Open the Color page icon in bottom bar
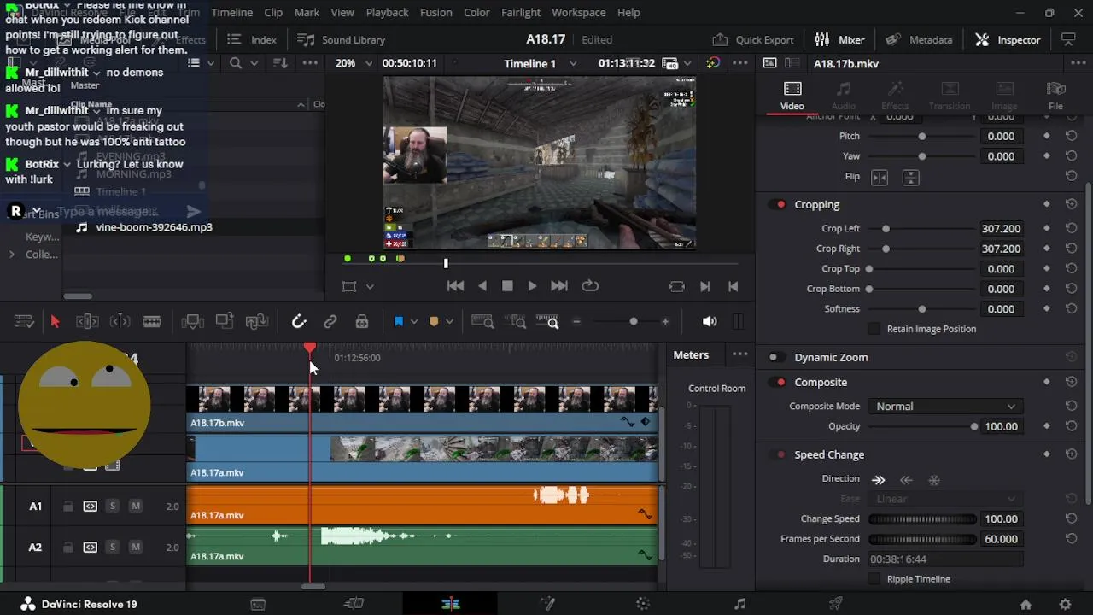 point(643,604)
